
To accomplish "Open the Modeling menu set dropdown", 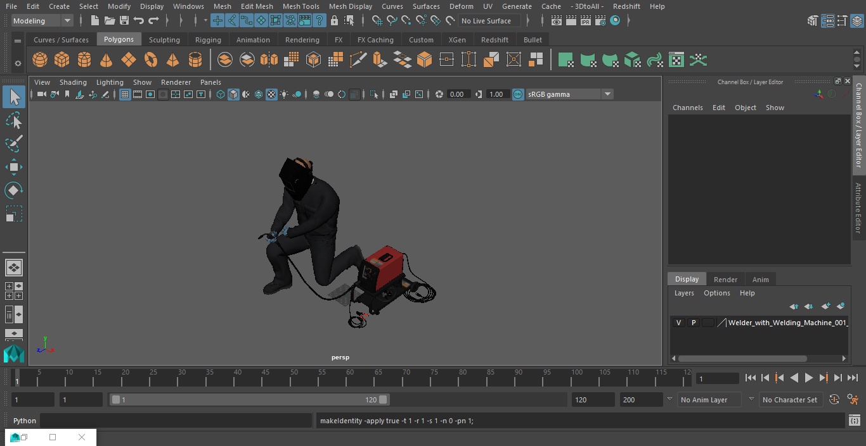I will [x=42, y=21].
